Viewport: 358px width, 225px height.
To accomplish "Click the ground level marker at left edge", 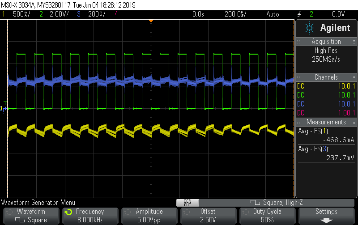I will click(4, 108).
